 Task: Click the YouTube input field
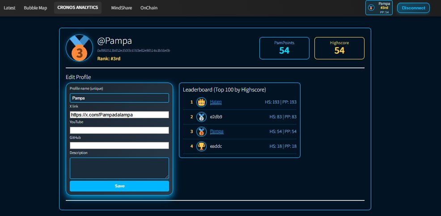click(119, 130)
